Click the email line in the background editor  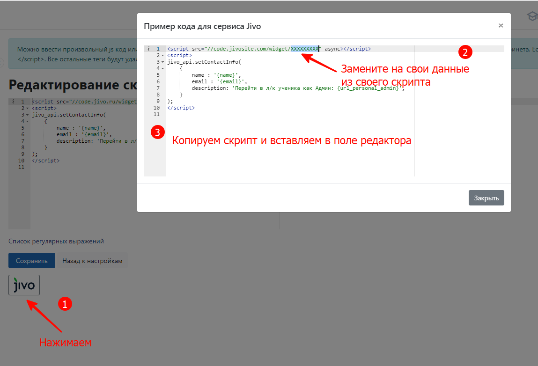(x=84, y=134)
